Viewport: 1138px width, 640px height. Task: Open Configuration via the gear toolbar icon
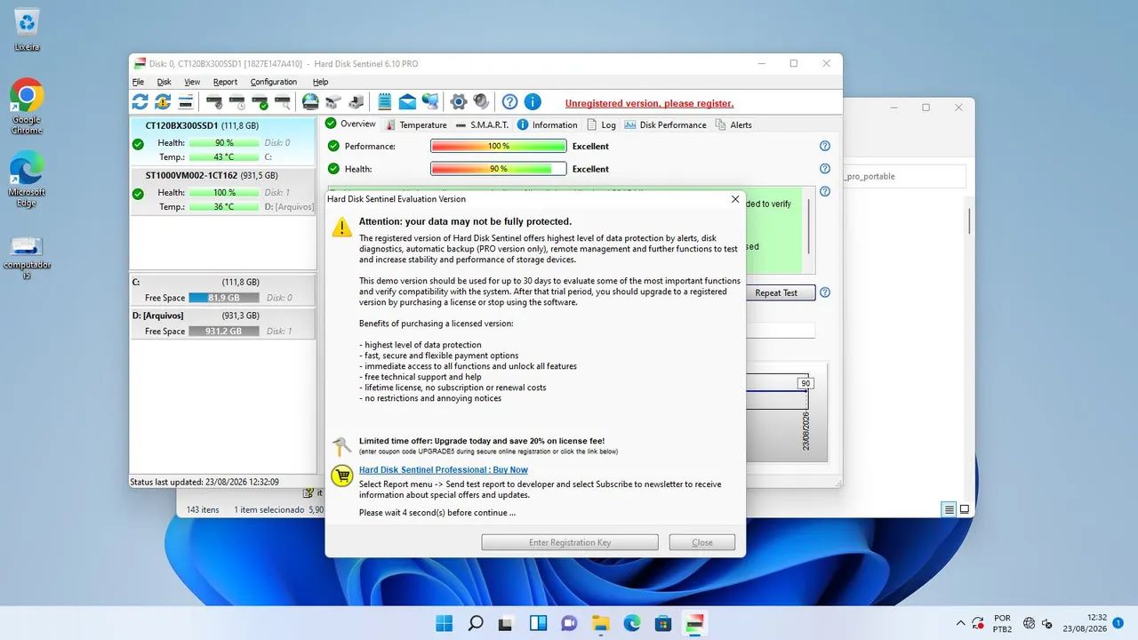tap(459, 102)
